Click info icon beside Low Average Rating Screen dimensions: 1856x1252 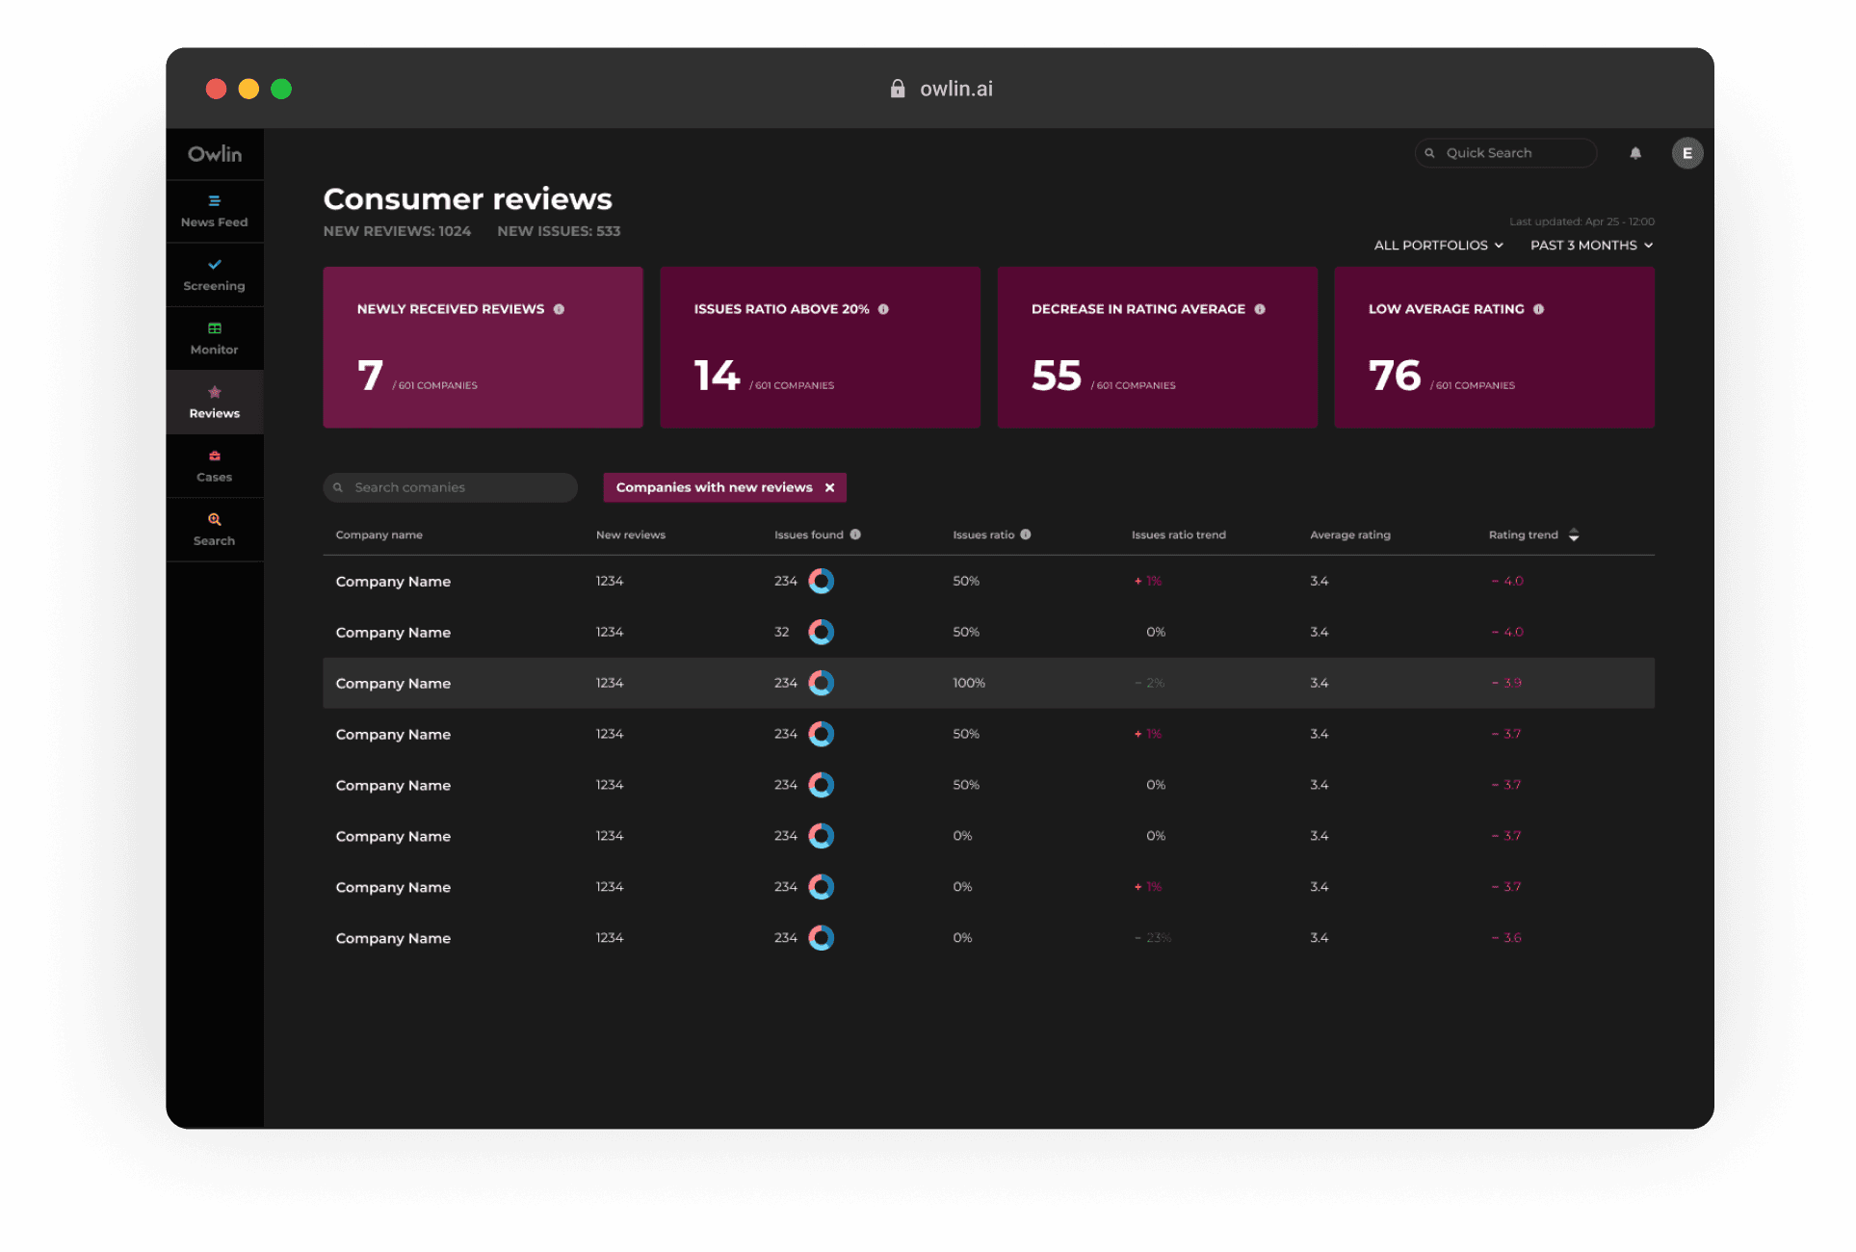click(1538, 309)
